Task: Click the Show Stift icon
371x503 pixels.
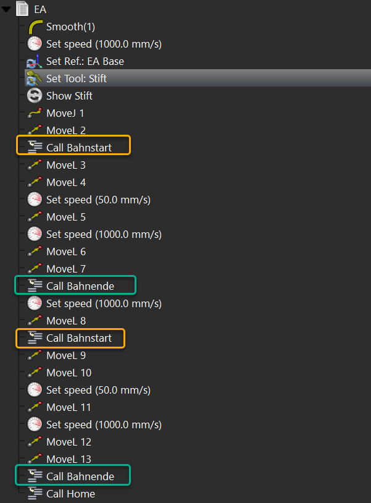Action: coord(35,96)
